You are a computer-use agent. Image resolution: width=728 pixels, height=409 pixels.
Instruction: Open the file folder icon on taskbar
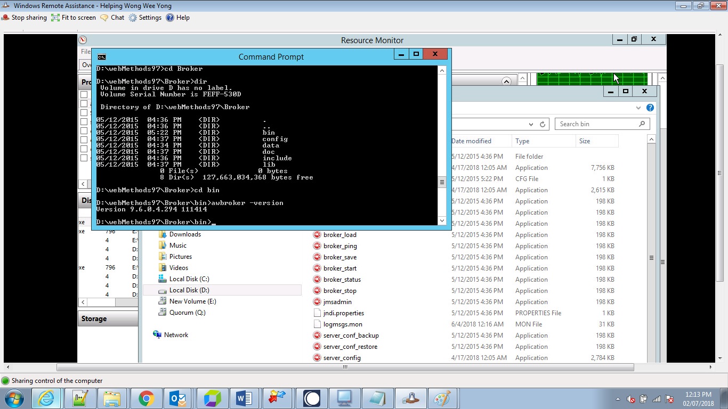point(112,398)
